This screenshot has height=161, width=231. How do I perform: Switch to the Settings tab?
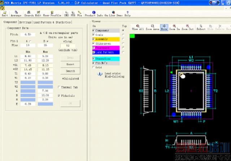(x=25, y=22)
